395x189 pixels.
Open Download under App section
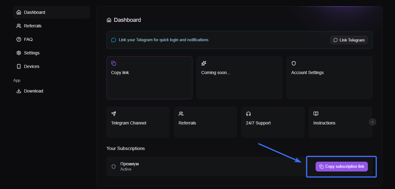52,91
